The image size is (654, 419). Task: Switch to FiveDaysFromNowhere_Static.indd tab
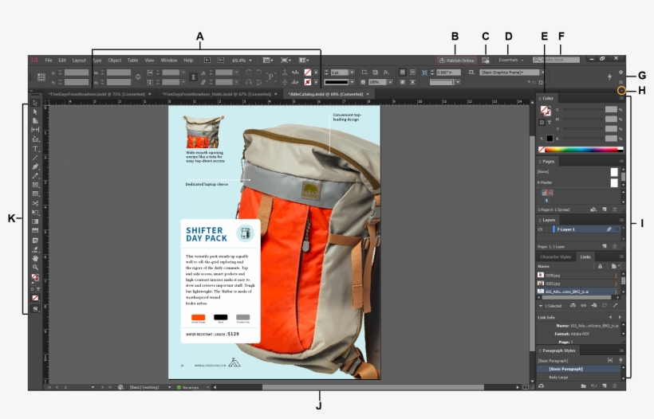(x=216, y=94)
